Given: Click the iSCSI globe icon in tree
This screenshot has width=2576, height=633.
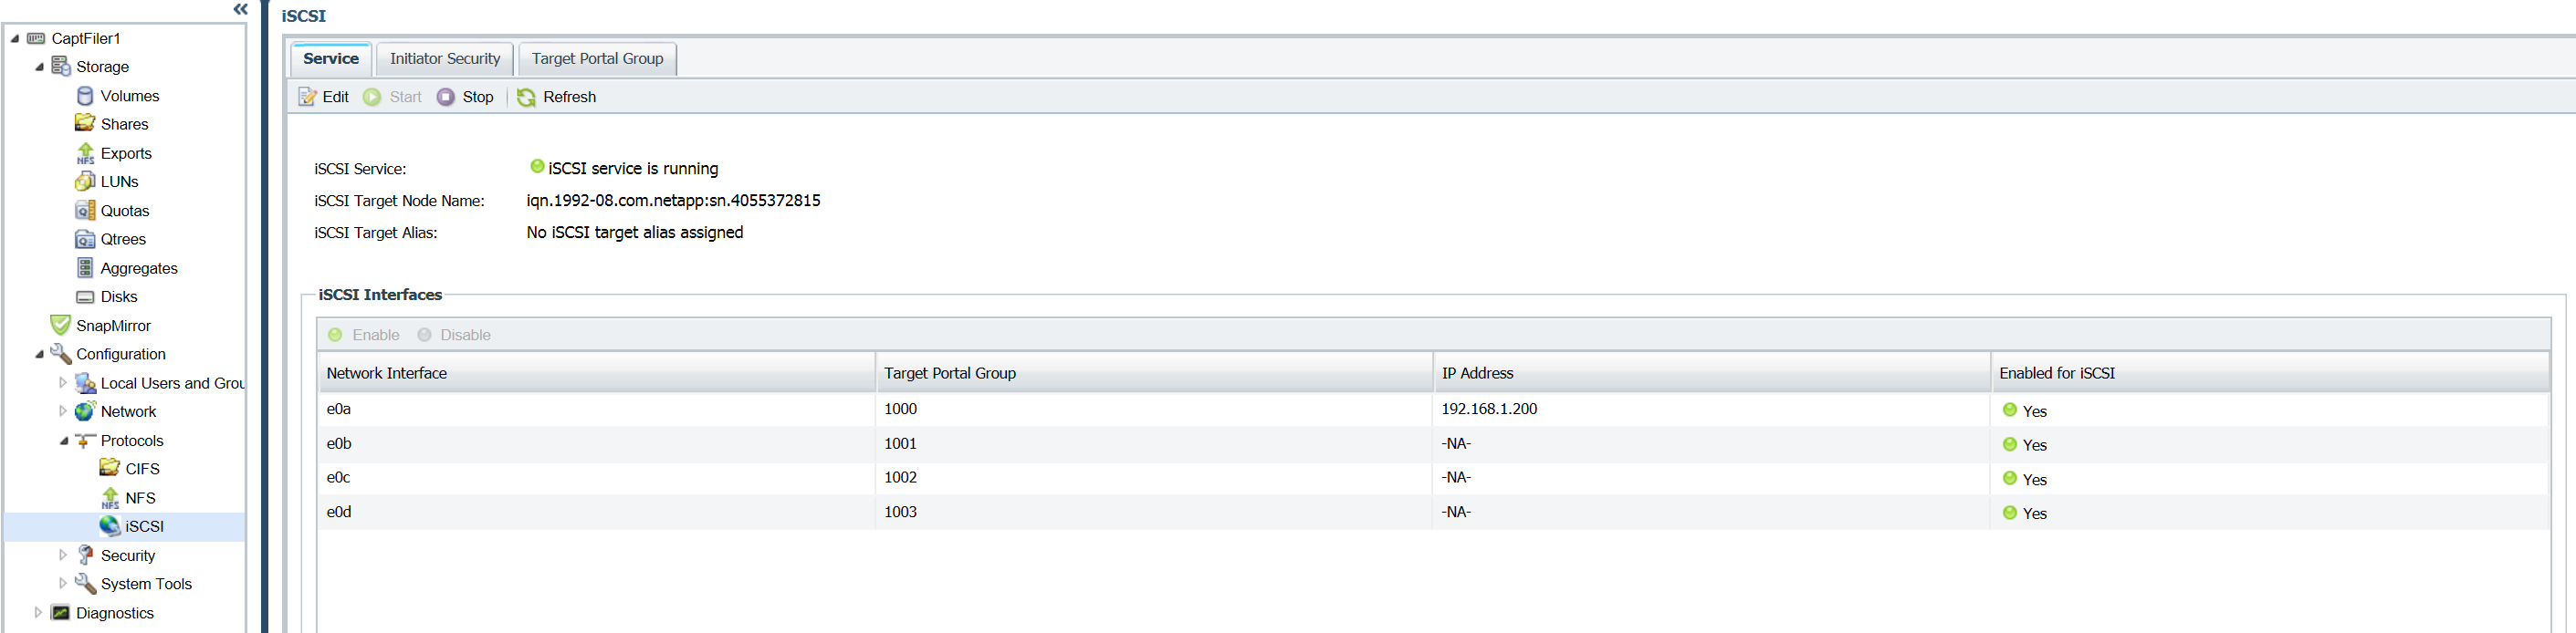Looking at the screenshot, I should point(110,525).
